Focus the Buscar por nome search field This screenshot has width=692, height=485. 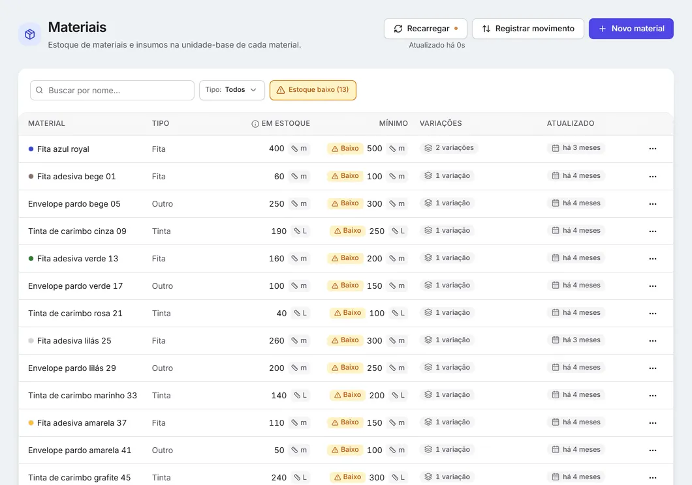(112, 90)
